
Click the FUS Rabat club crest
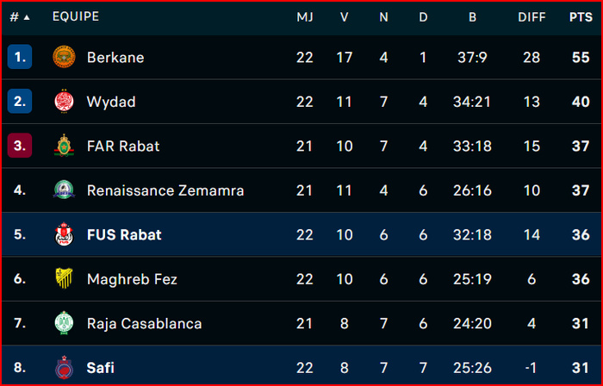tap(64, 234)
